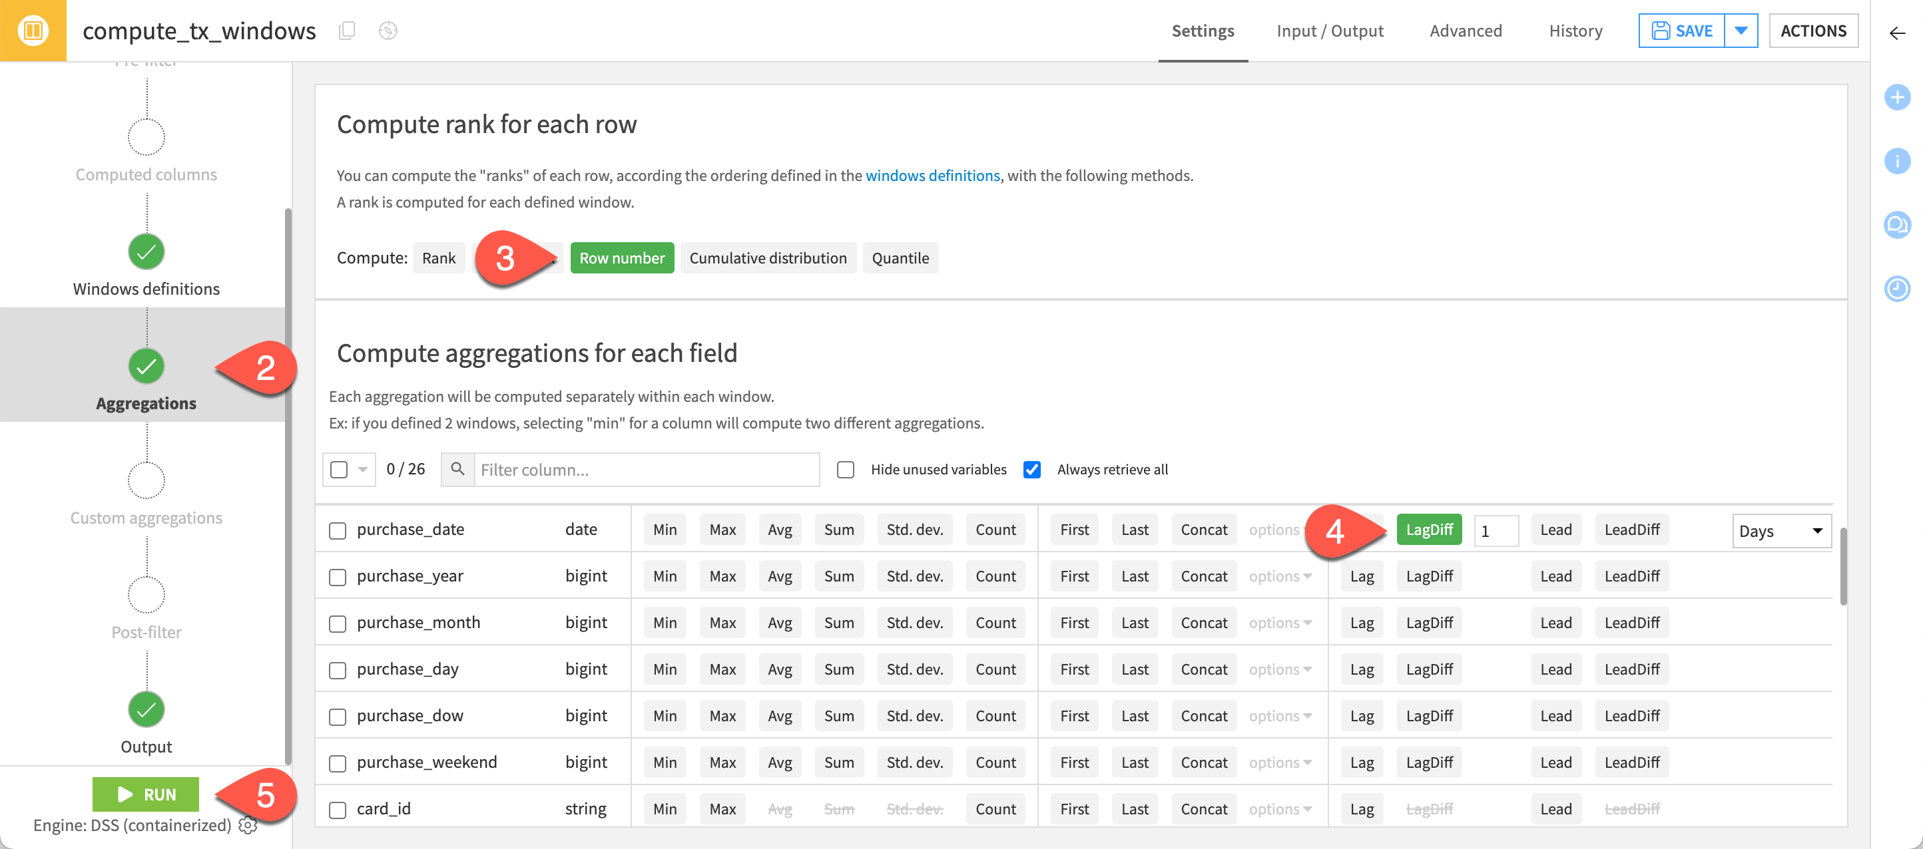Open the Days unit dropdown for purchase_date
The width and height of the screenshot is (1923, 849).
(1781, 530)
